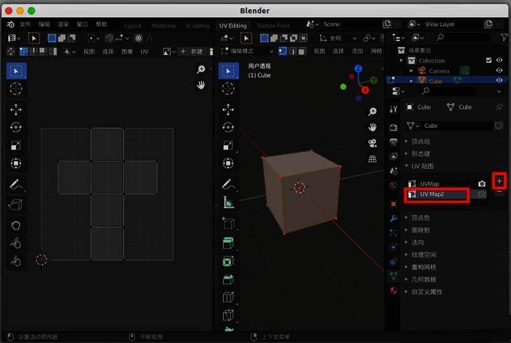Select the Knife tool
511x343 pixels.
(x=228, y=315)
